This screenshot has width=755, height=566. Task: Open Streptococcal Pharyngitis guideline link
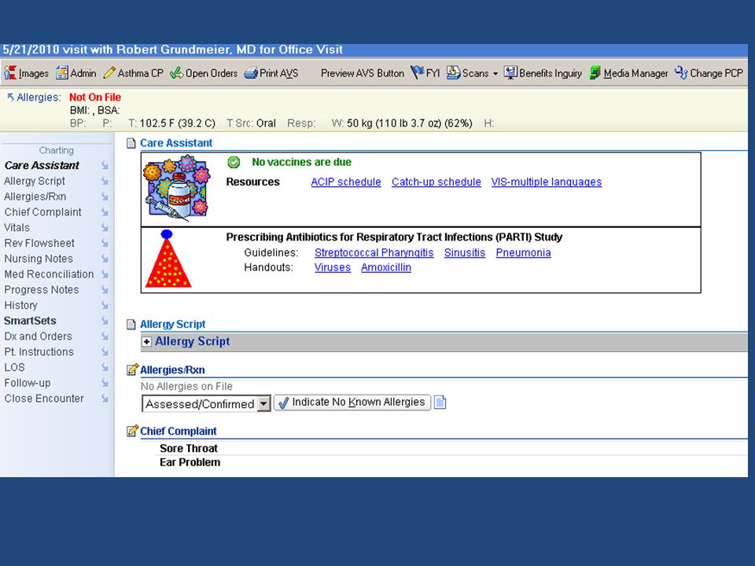coord(374,252)
